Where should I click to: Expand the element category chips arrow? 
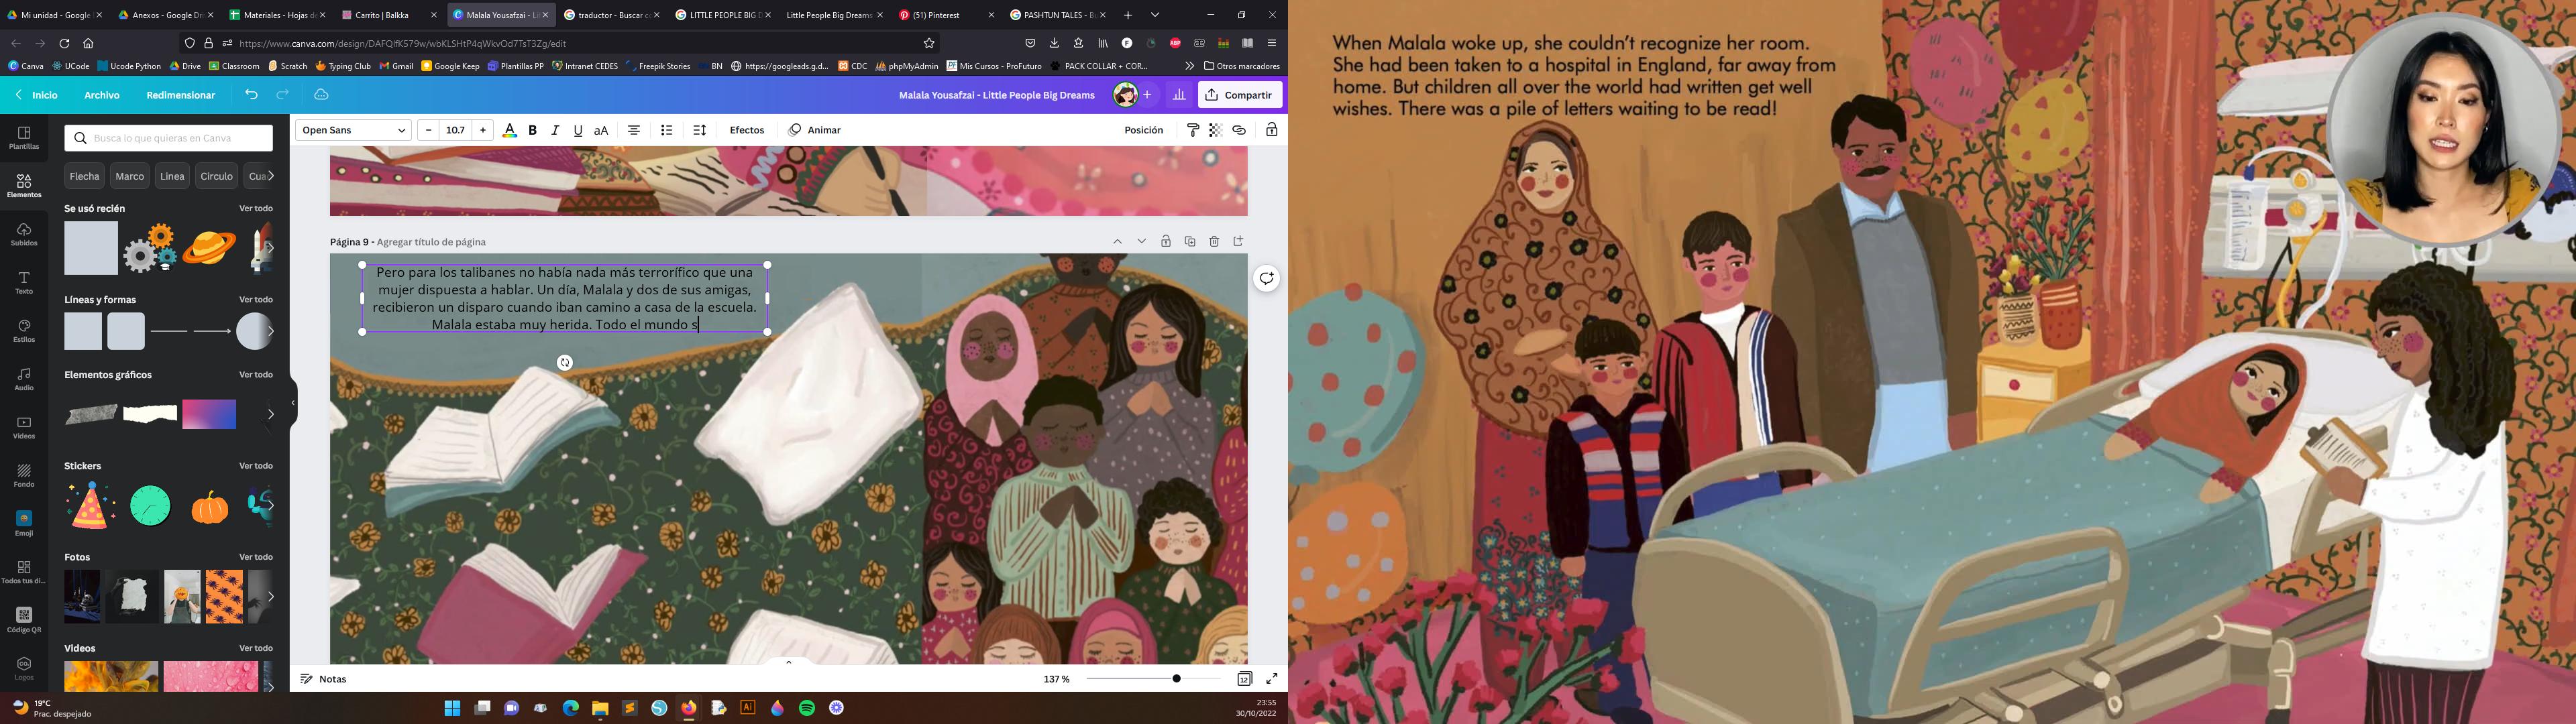[x=270, y=176]
